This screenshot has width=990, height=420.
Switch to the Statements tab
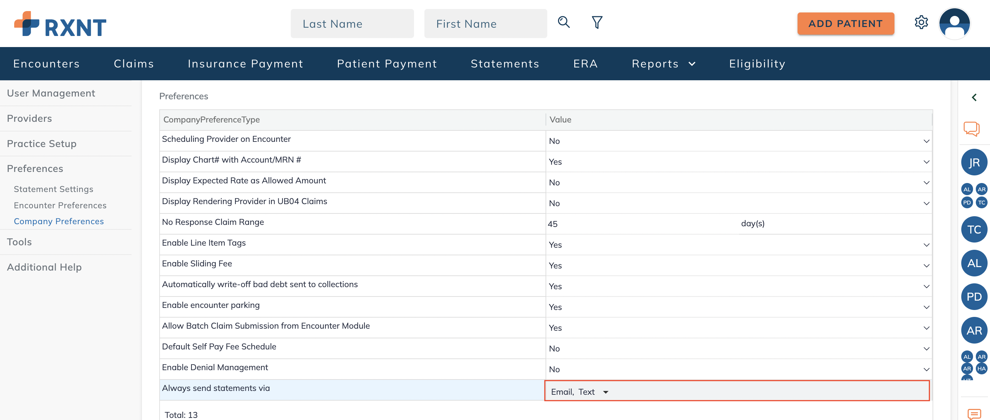click(505, 64)
